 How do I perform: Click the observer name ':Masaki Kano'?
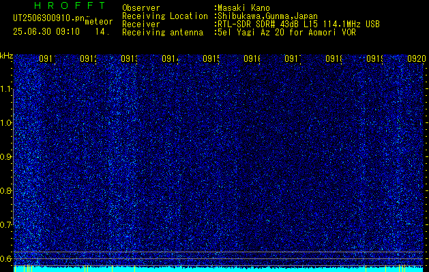tap(242, 8)
